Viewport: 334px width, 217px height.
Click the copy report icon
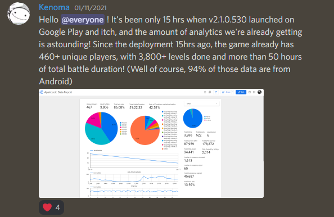[x=210, y=92]
